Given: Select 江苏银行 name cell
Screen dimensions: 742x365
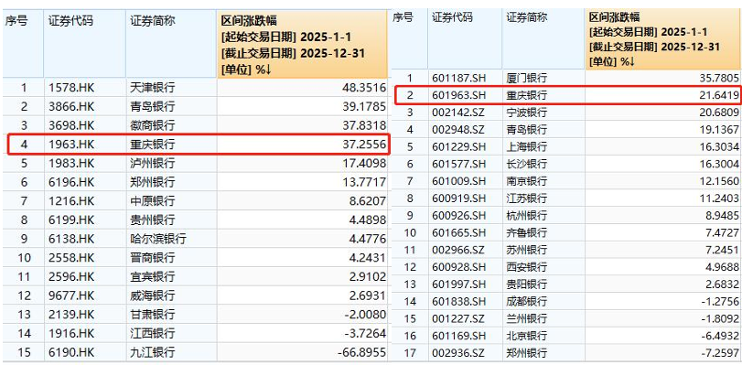Looking at the screenshot, I should [x=527, y=199].
